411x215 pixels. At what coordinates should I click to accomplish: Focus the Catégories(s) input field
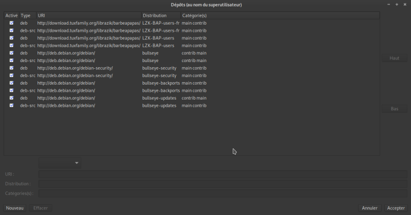223,193
